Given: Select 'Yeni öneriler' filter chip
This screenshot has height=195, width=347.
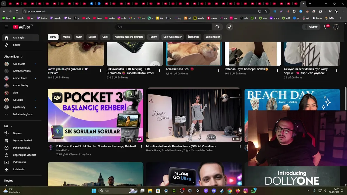Looking at the screenshot, I should (213, 37).
